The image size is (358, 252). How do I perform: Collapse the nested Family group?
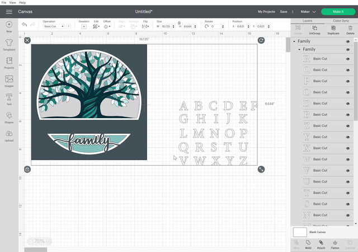[x=299, y=49]
